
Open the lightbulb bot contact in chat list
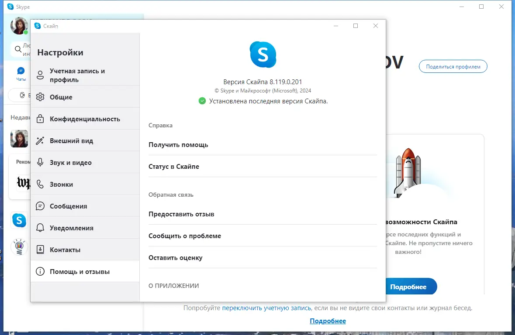[19, 247]
